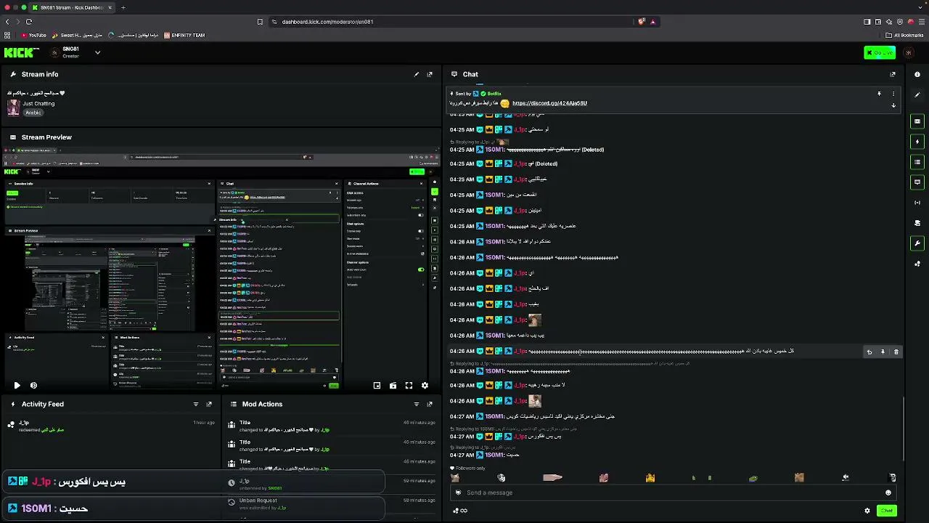This screenshot has width=929, height=523.
Task: Click the Arabic language tag
Action: coord(33,113)
